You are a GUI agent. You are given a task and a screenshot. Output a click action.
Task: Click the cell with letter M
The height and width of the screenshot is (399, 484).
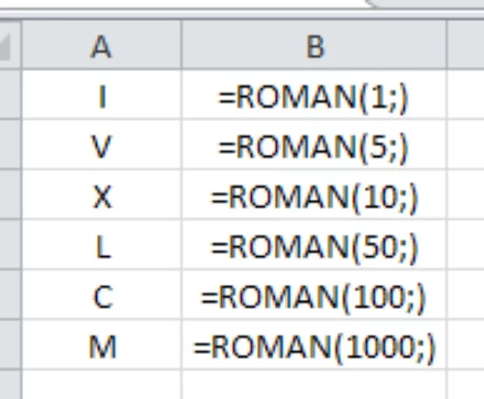101,346
